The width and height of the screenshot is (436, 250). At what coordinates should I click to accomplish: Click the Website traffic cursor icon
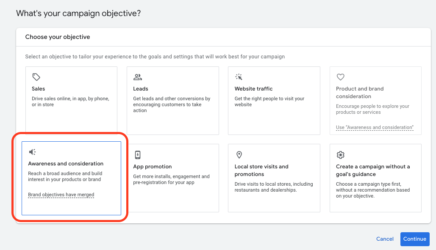click(x=239, y=77)
